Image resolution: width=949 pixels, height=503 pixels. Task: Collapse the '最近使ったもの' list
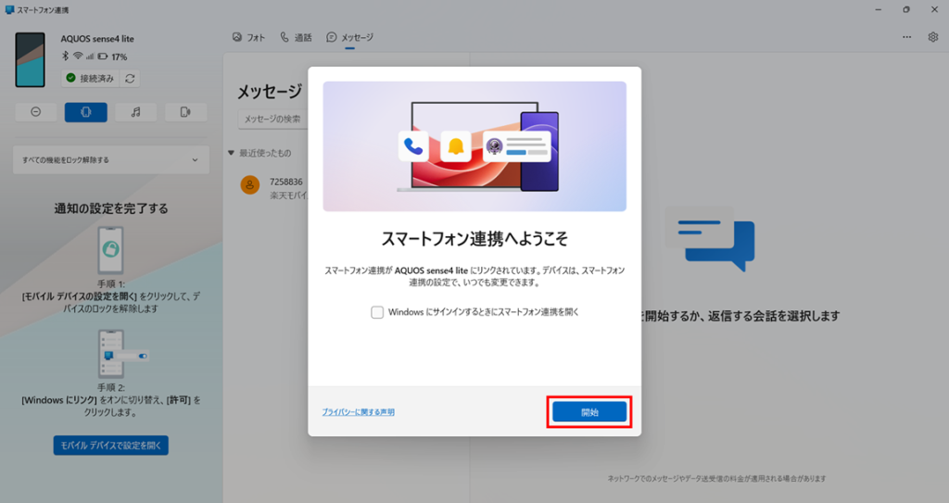[232, 152]
